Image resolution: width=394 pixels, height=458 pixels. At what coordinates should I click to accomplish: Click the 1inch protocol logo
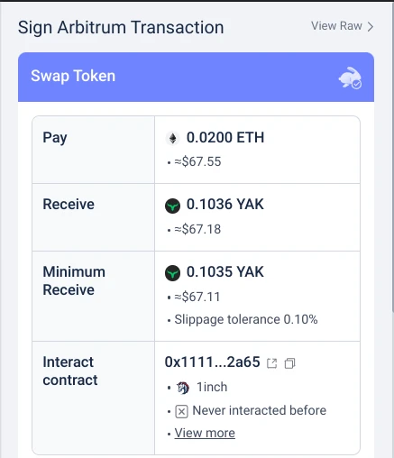[x=183, y=388]
